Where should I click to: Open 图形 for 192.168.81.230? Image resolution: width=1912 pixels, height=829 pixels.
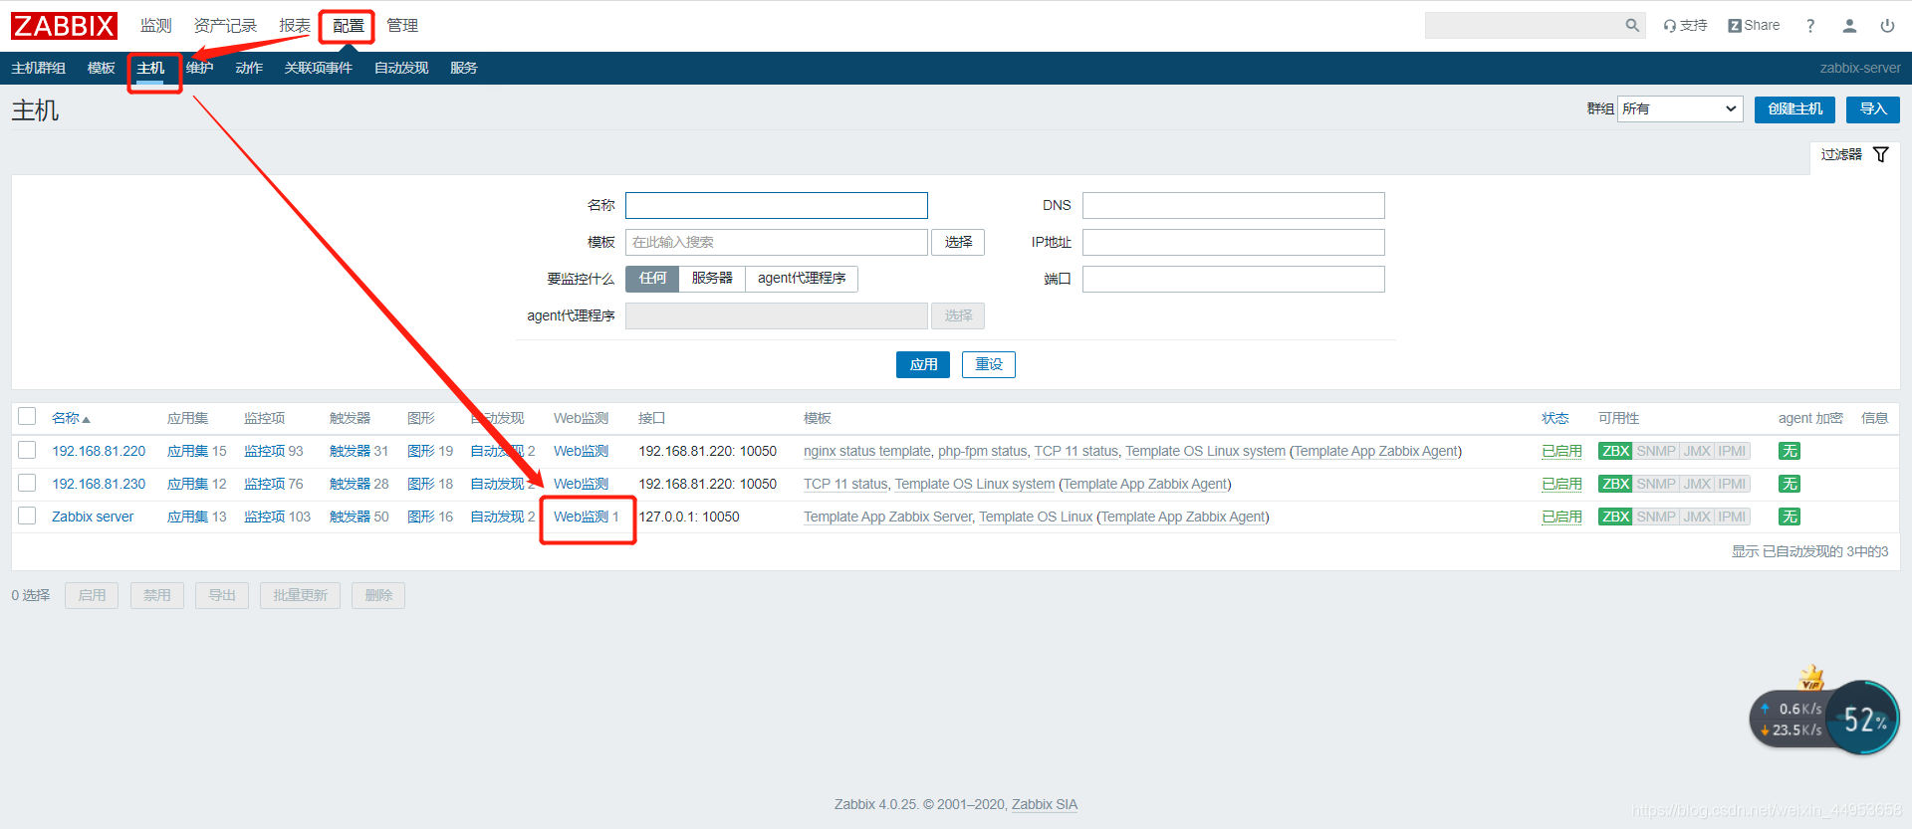[x=420, y=485]
